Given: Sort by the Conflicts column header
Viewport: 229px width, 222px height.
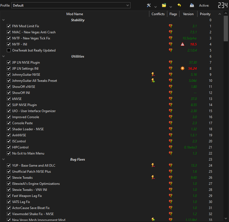Looking at the screenshot, I should (158, 14).
